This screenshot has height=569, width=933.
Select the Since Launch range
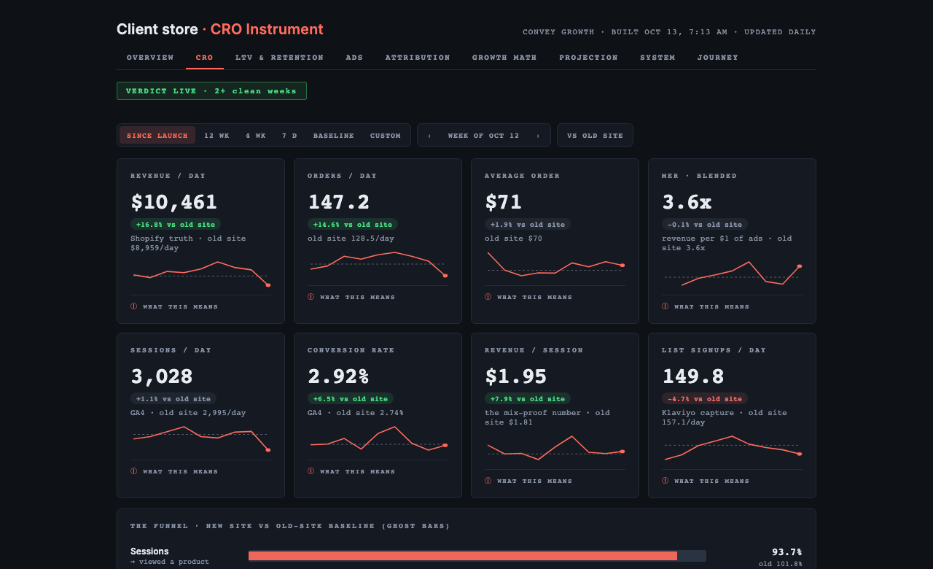point(157,136)
